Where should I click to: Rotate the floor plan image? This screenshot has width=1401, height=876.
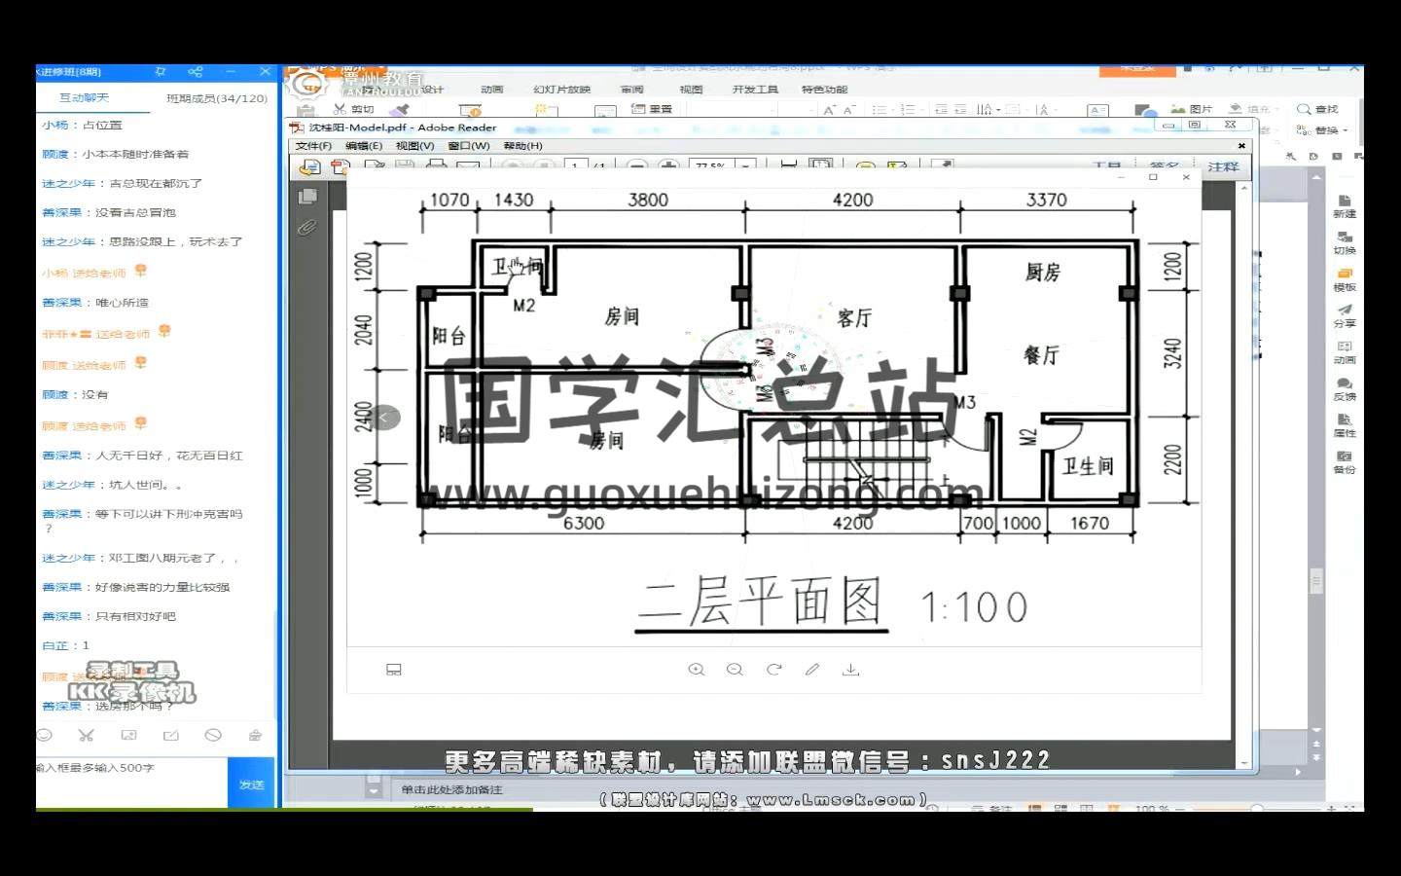pos(773,670)
